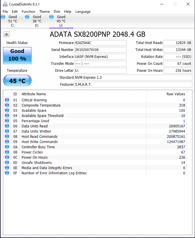Click the health indicator for drive C:
This screenshot has width=195, height=238.
pyautogui.click(x=3, y=17)
